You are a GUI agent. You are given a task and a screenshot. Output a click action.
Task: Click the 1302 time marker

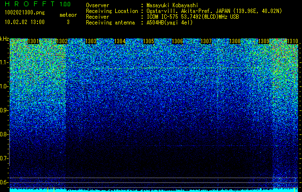(x=62, y=41)
